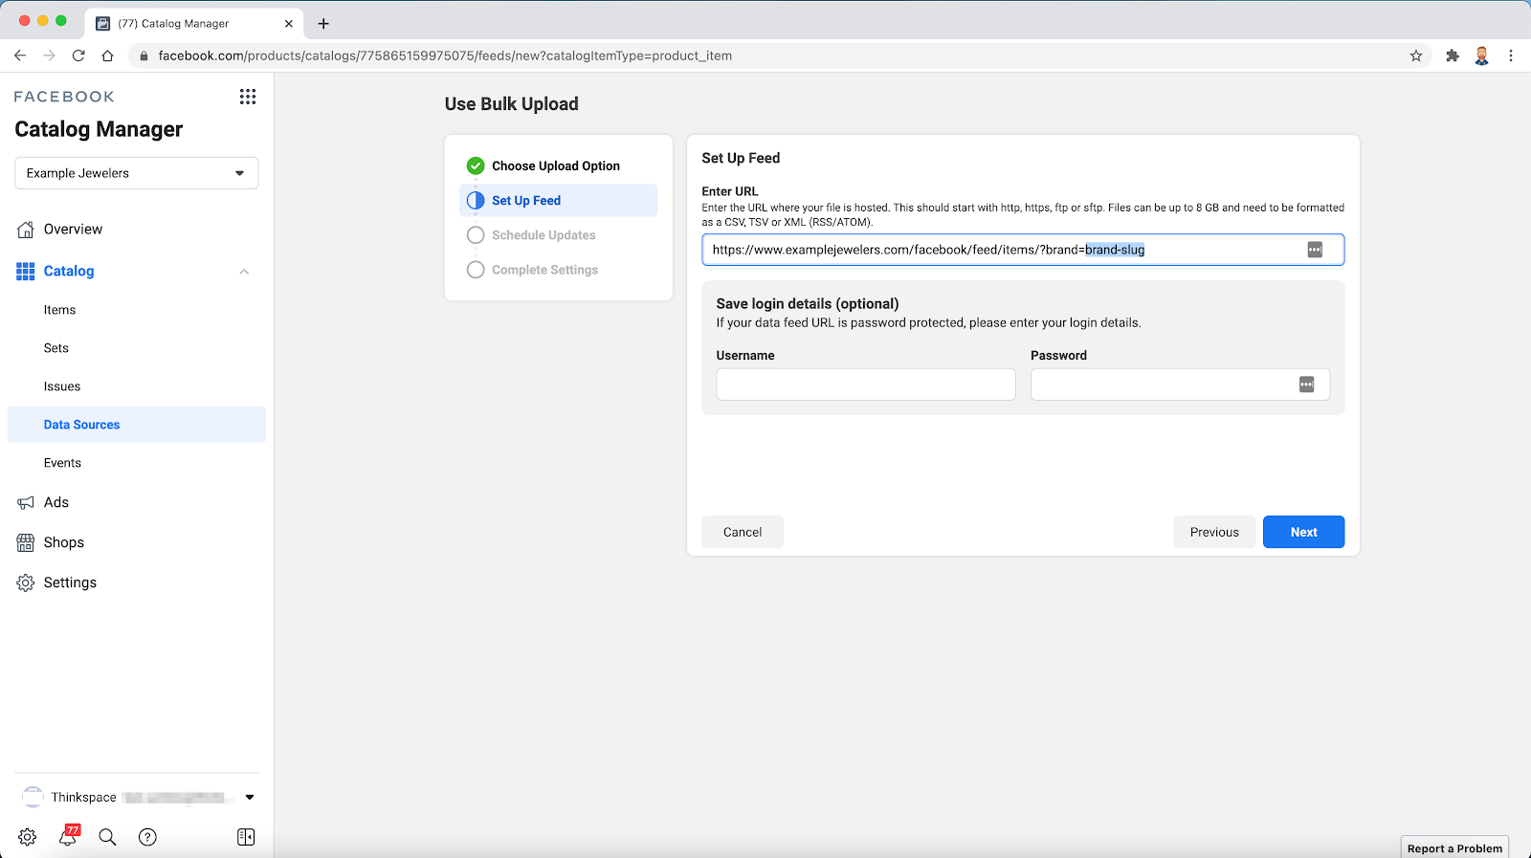Viewport: 1531px width, 858px height.
Task: Click into the Username input field
Action: point(866,385)
